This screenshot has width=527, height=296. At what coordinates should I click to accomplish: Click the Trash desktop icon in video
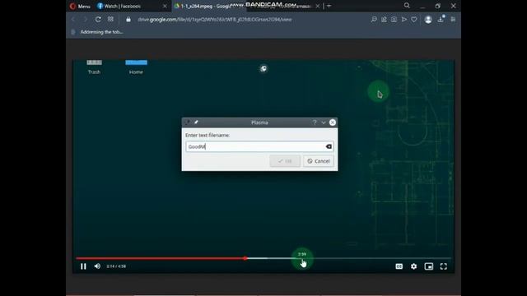tap(94, 67)
